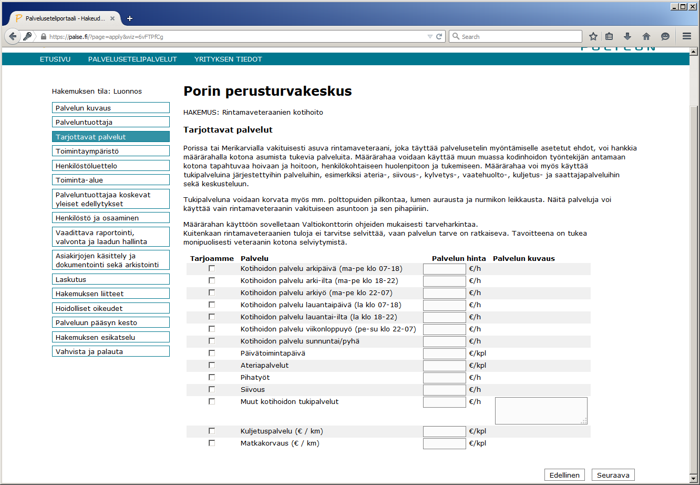Select the Päivätoimintapäivä checkbox
The height and width of the screenshot is (485, 700).
[x=212, y=353]
